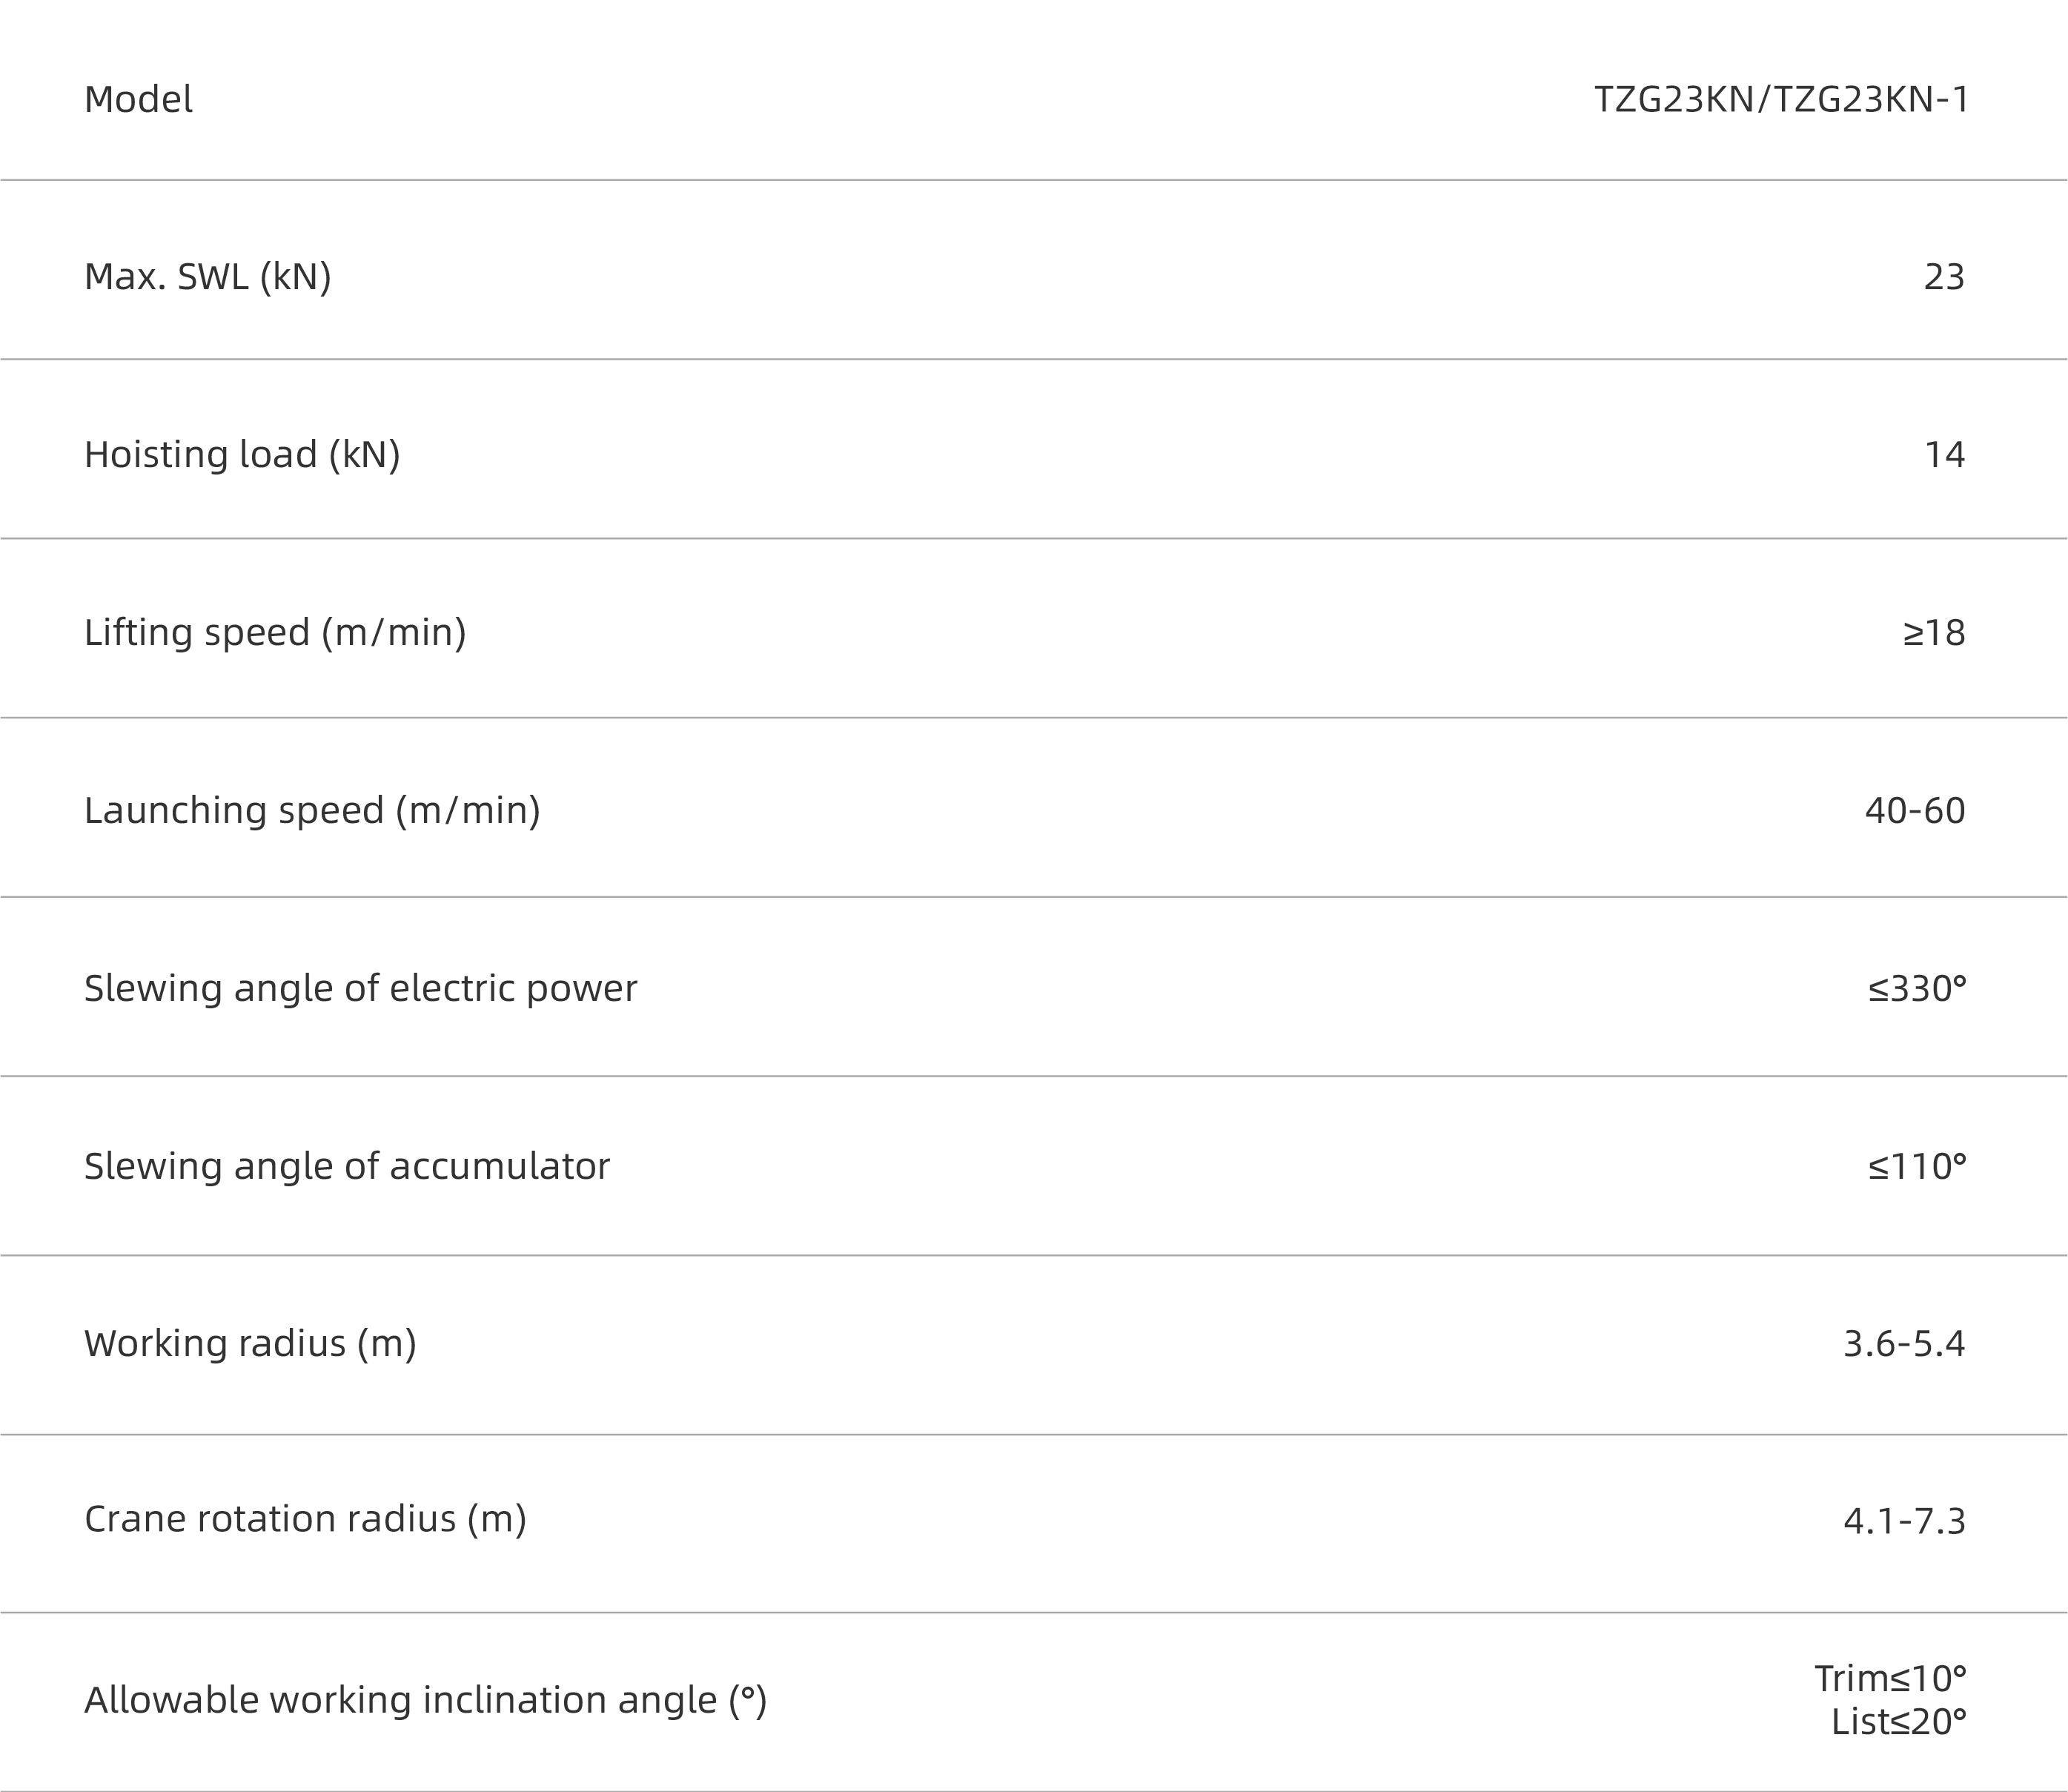Click Slewing angle of electric power label

coord(361,989)
